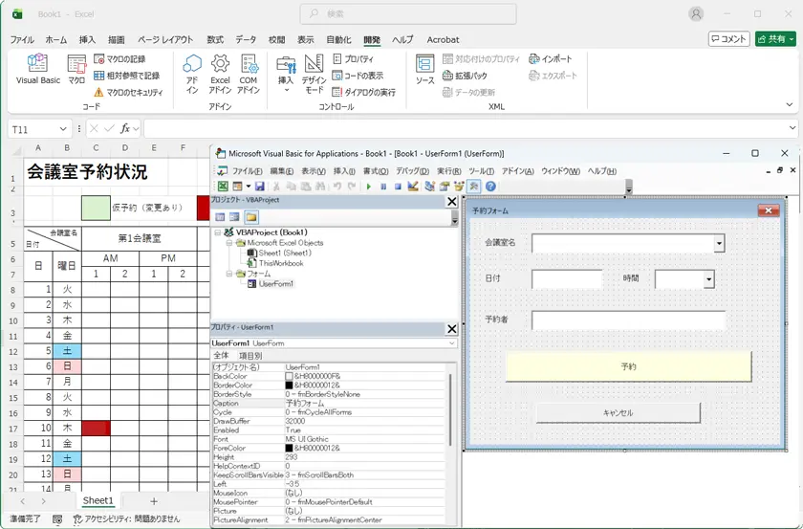Open the Name Box dropdown showing T11
Image resolution: width=803 pixels, height=529 pixels.
coord(63,129)
